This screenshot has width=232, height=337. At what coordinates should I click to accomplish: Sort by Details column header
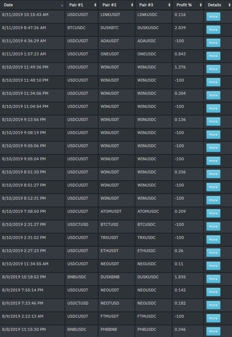click(218, 5)
